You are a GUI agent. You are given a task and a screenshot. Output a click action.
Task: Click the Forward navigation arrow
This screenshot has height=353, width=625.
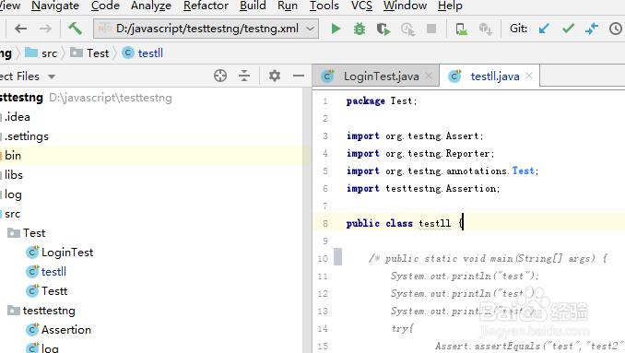click(x=45, y=29)
